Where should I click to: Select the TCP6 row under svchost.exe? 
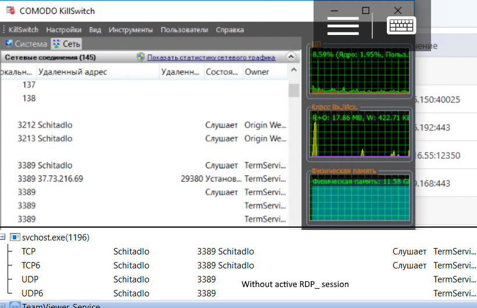click(x=238, y=265)
